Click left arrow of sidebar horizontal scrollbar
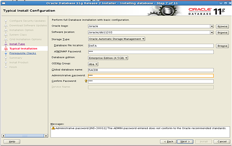The image size is (232, 146). [x=3, y=136]
